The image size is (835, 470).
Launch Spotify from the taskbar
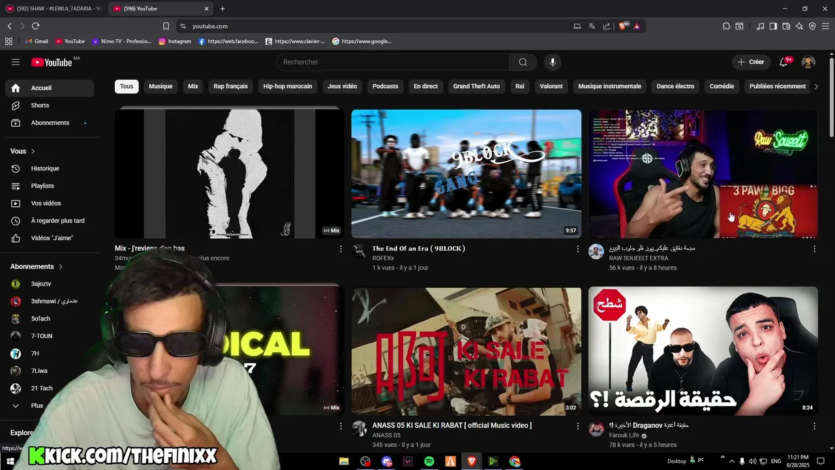[x=429, y=462]
